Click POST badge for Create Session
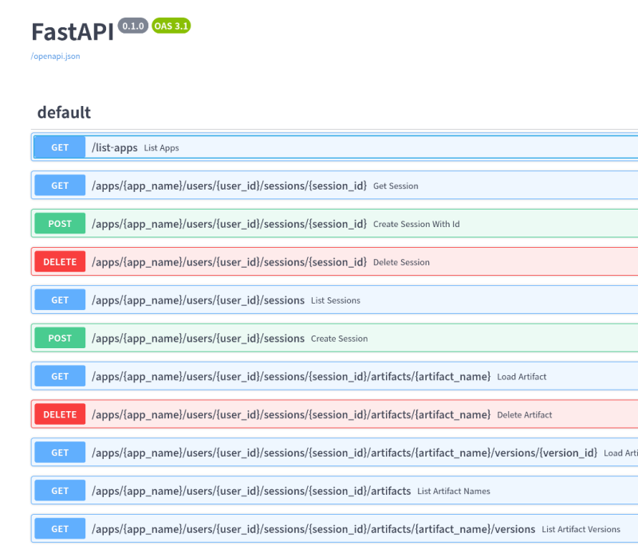Image resolution: width=638 pixels, height=545 pixels. point(60,339)
